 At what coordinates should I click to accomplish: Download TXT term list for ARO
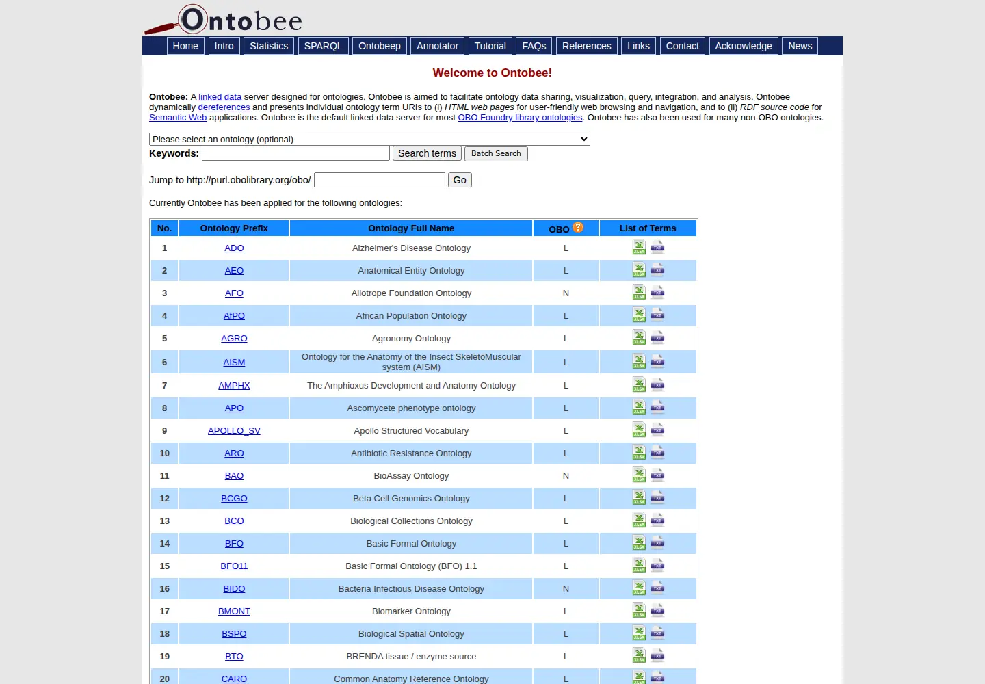click(657, 452)
